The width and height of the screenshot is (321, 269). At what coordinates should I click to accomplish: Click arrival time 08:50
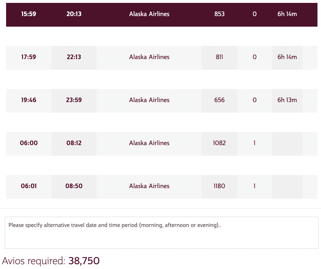coord(74,186)
